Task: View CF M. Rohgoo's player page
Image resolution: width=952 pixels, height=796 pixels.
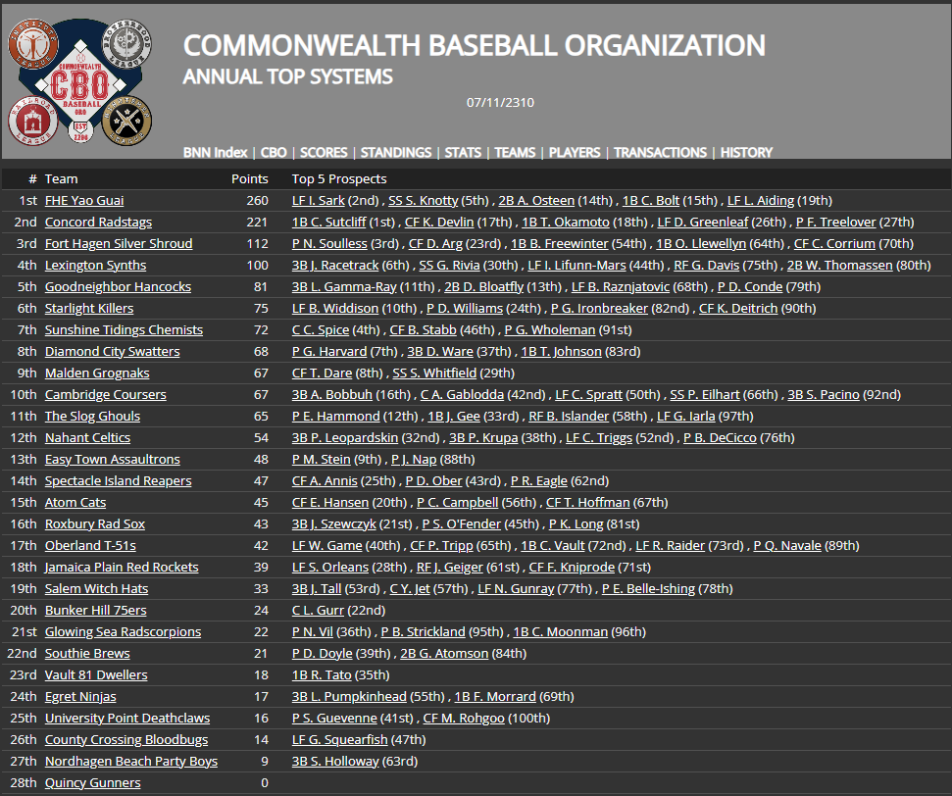Action: [464, 718]
